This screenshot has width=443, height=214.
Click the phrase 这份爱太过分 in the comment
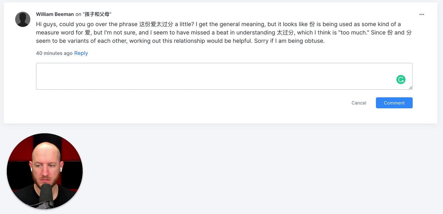[x=156, y=24]
